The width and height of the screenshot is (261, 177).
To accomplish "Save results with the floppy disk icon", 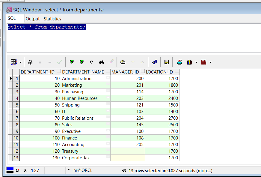I will pos(166,62).
